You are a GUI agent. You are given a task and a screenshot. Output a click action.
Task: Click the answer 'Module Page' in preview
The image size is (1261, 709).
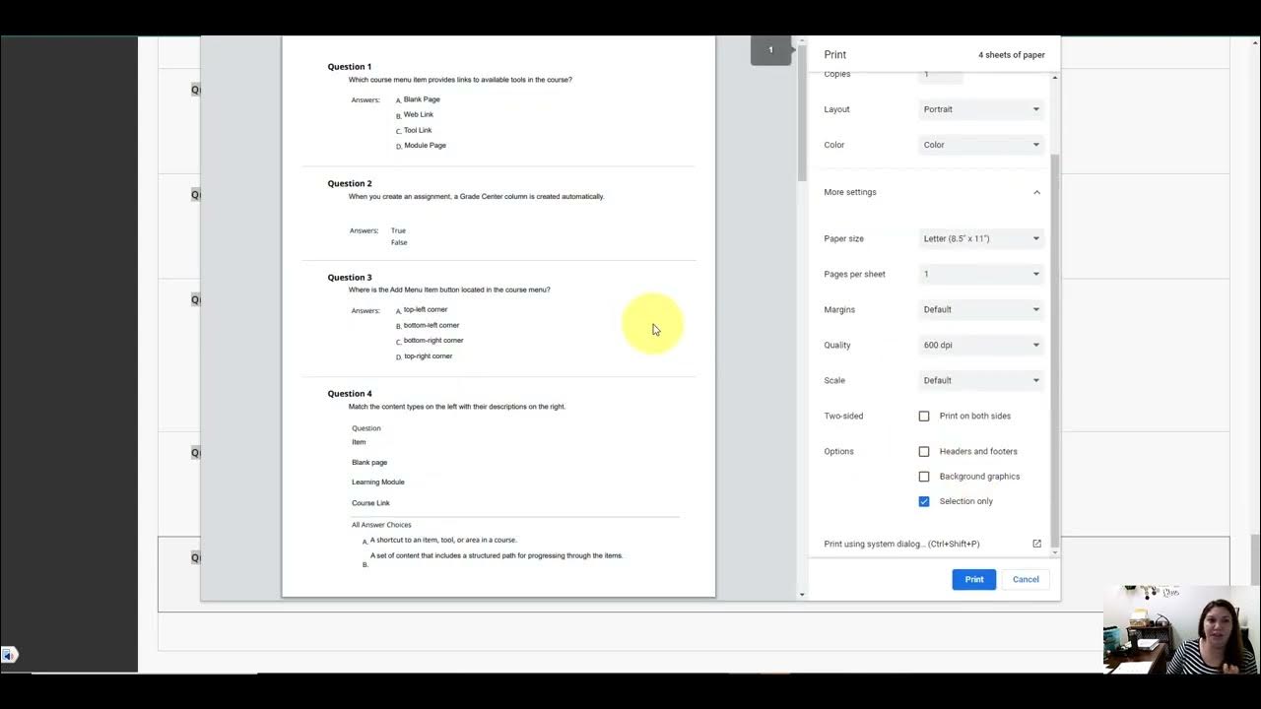click(425, 146)
